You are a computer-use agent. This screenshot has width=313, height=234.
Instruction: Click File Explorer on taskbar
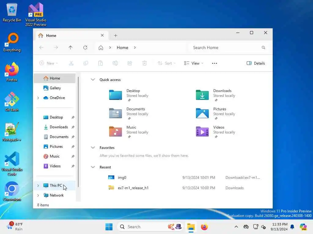point(191,227)
